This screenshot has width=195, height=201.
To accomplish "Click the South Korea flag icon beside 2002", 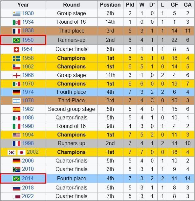I will 11,152.
